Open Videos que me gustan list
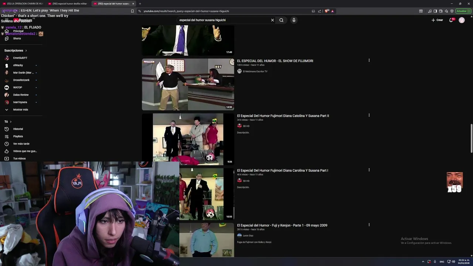Viewport: 473px width, 266px height. 25,151
